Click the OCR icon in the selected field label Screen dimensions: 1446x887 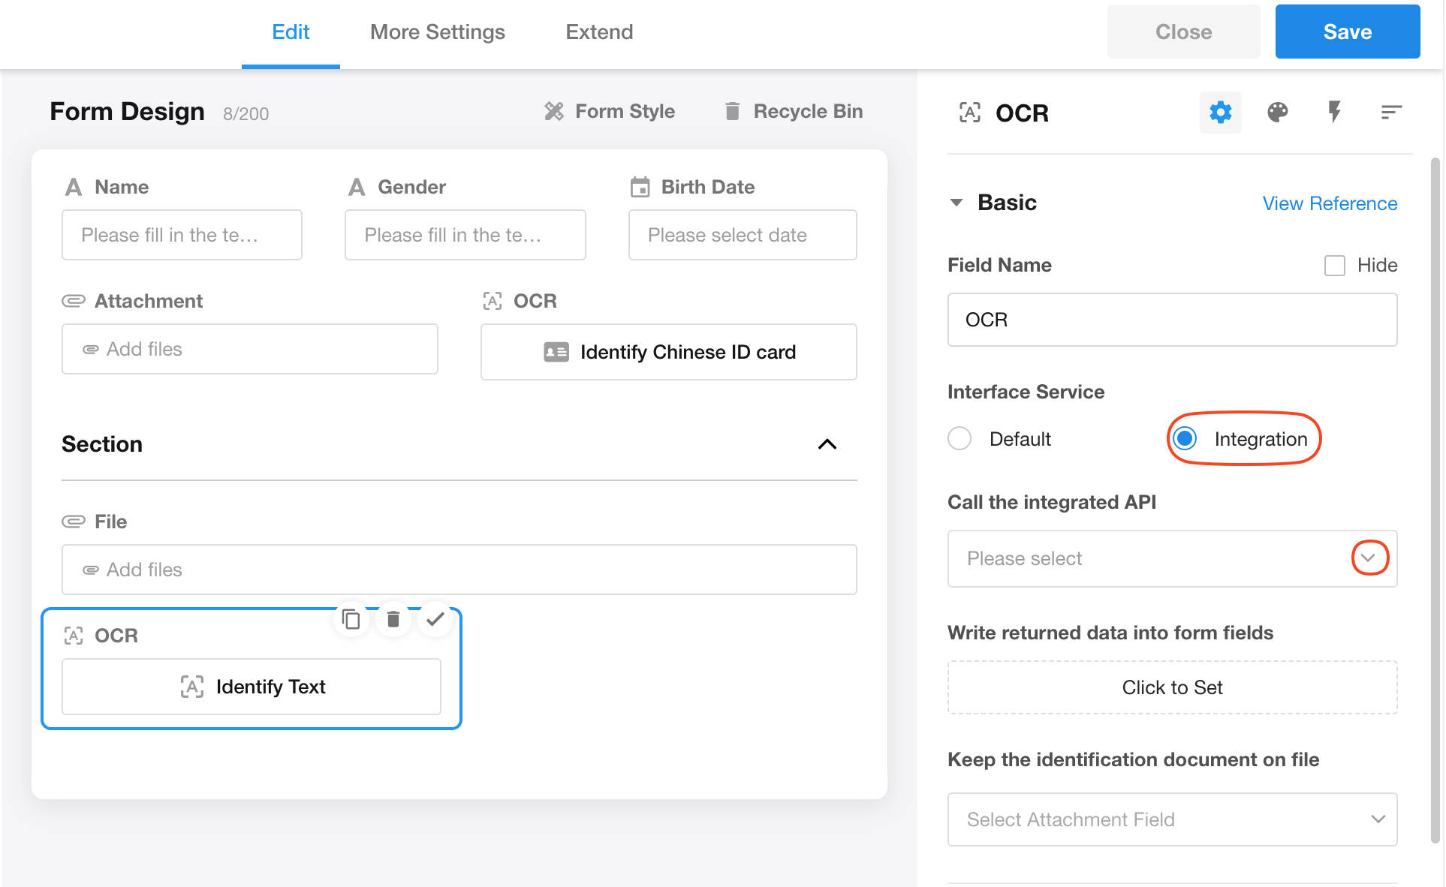pos(73,636)
